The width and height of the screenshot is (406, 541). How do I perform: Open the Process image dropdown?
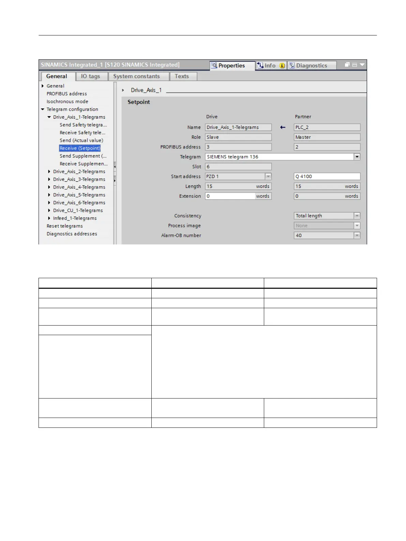pyautogui.click(x=357, y=226)
